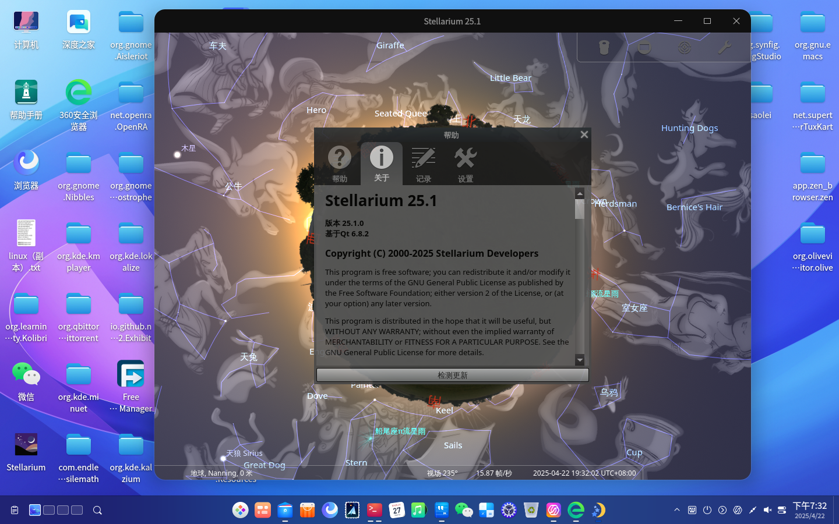Screen dimensions: 839x524
Task: Click the 15.87 帧/秒 frame rate text
Action: point(494,473)
